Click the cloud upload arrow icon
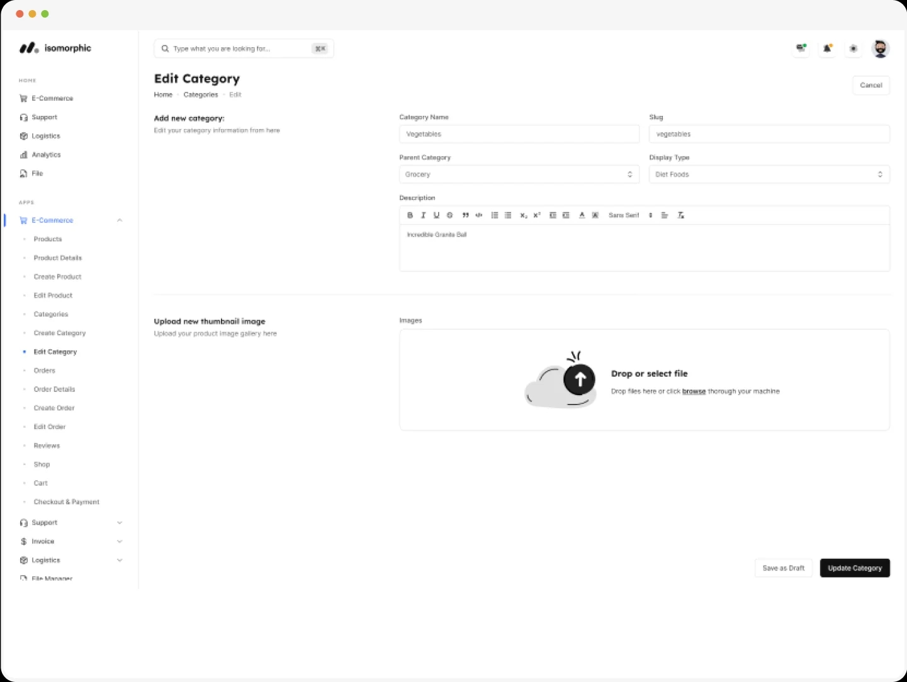This screenshot has height=682, width=907. (580, 379)
